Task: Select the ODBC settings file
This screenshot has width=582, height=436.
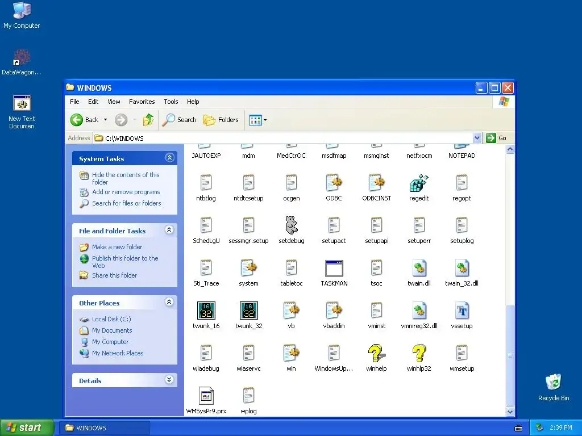Action: coord(334,183)
